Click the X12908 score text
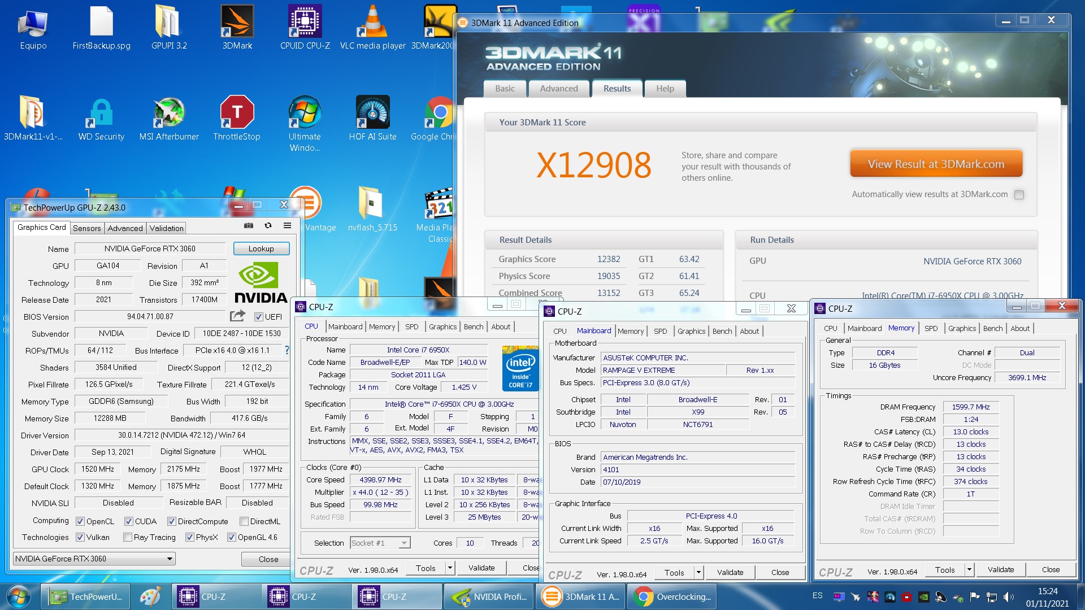 pyautogui.click(x=593, y=165)
